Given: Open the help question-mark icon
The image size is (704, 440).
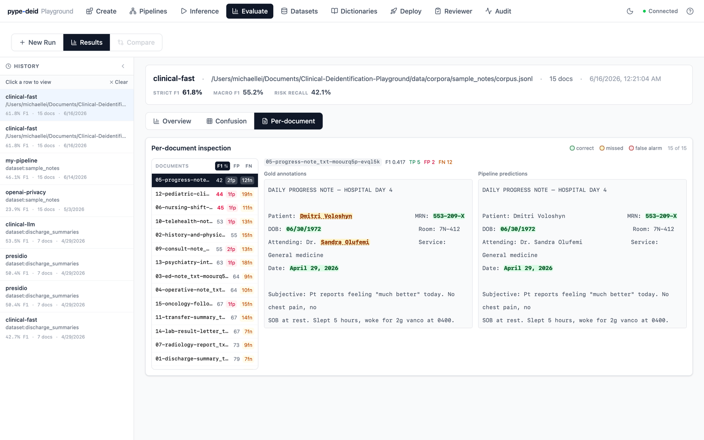Looking at the screenshot, I should [x=690, y=11].
